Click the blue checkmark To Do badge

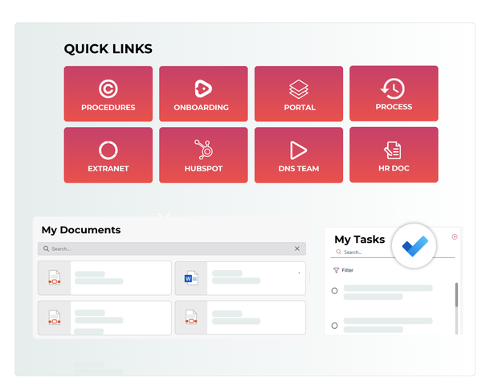(415, 245)
